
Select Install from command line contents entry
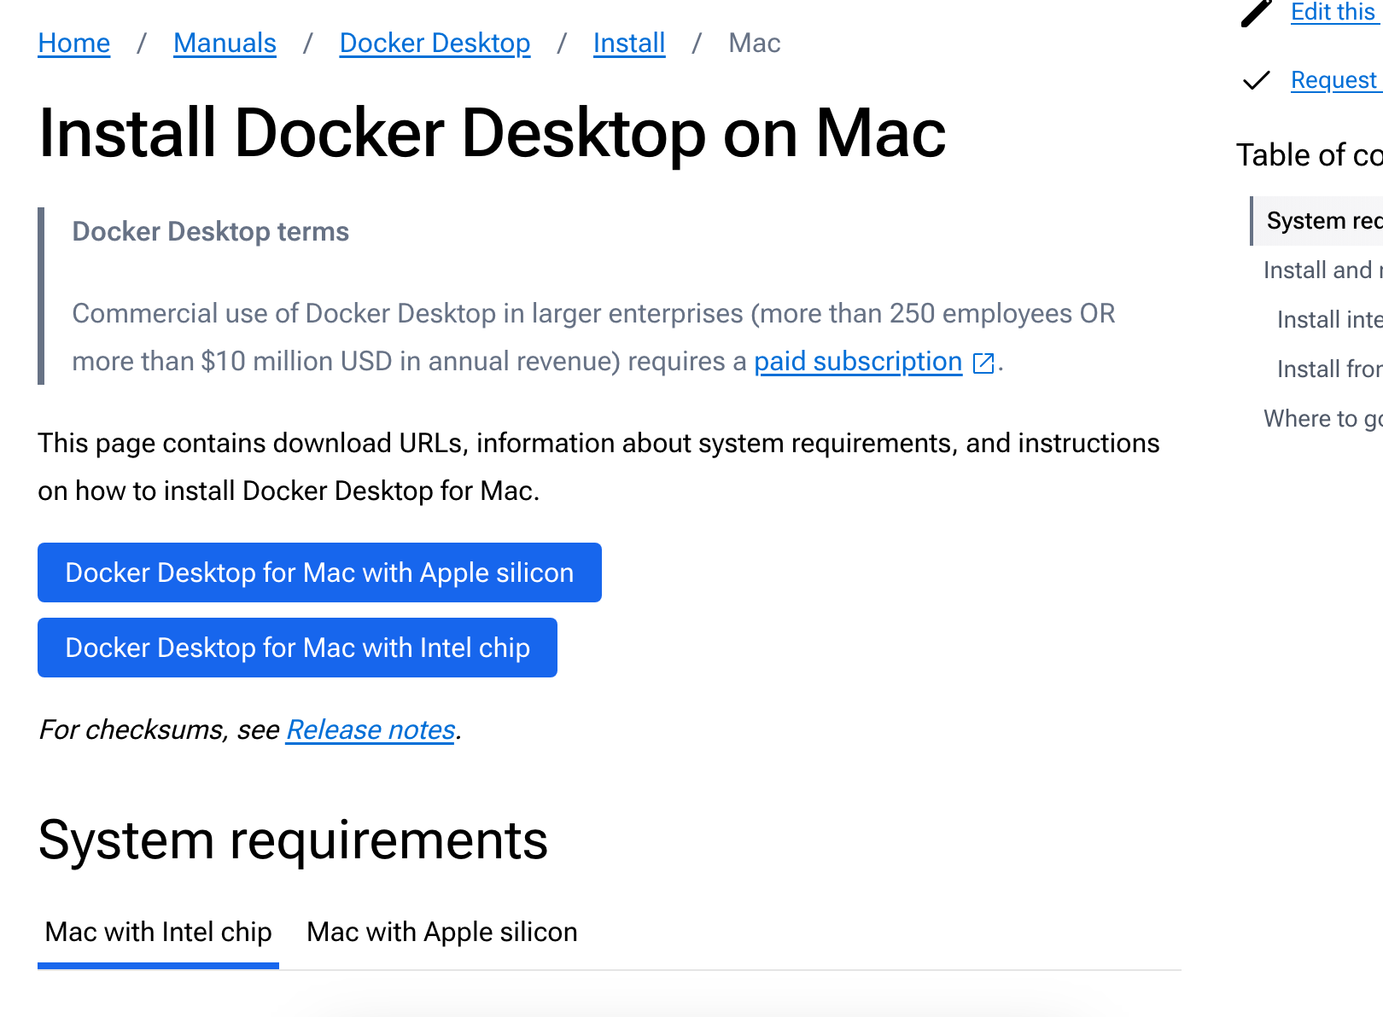[1329, 369]
